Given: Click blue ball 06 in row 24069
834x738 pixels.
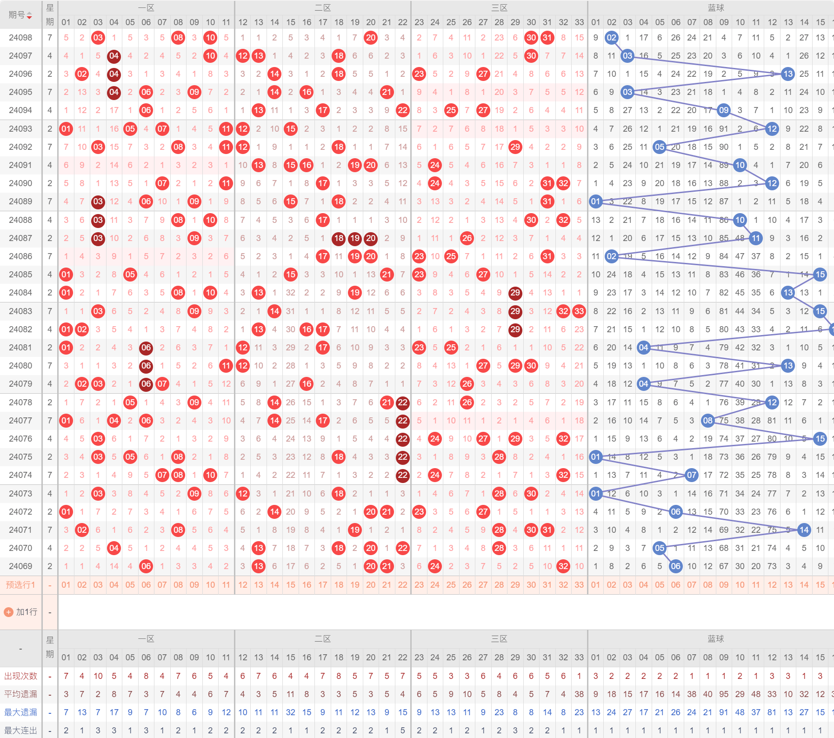Looking at the screenshot, I should (676, 566).
